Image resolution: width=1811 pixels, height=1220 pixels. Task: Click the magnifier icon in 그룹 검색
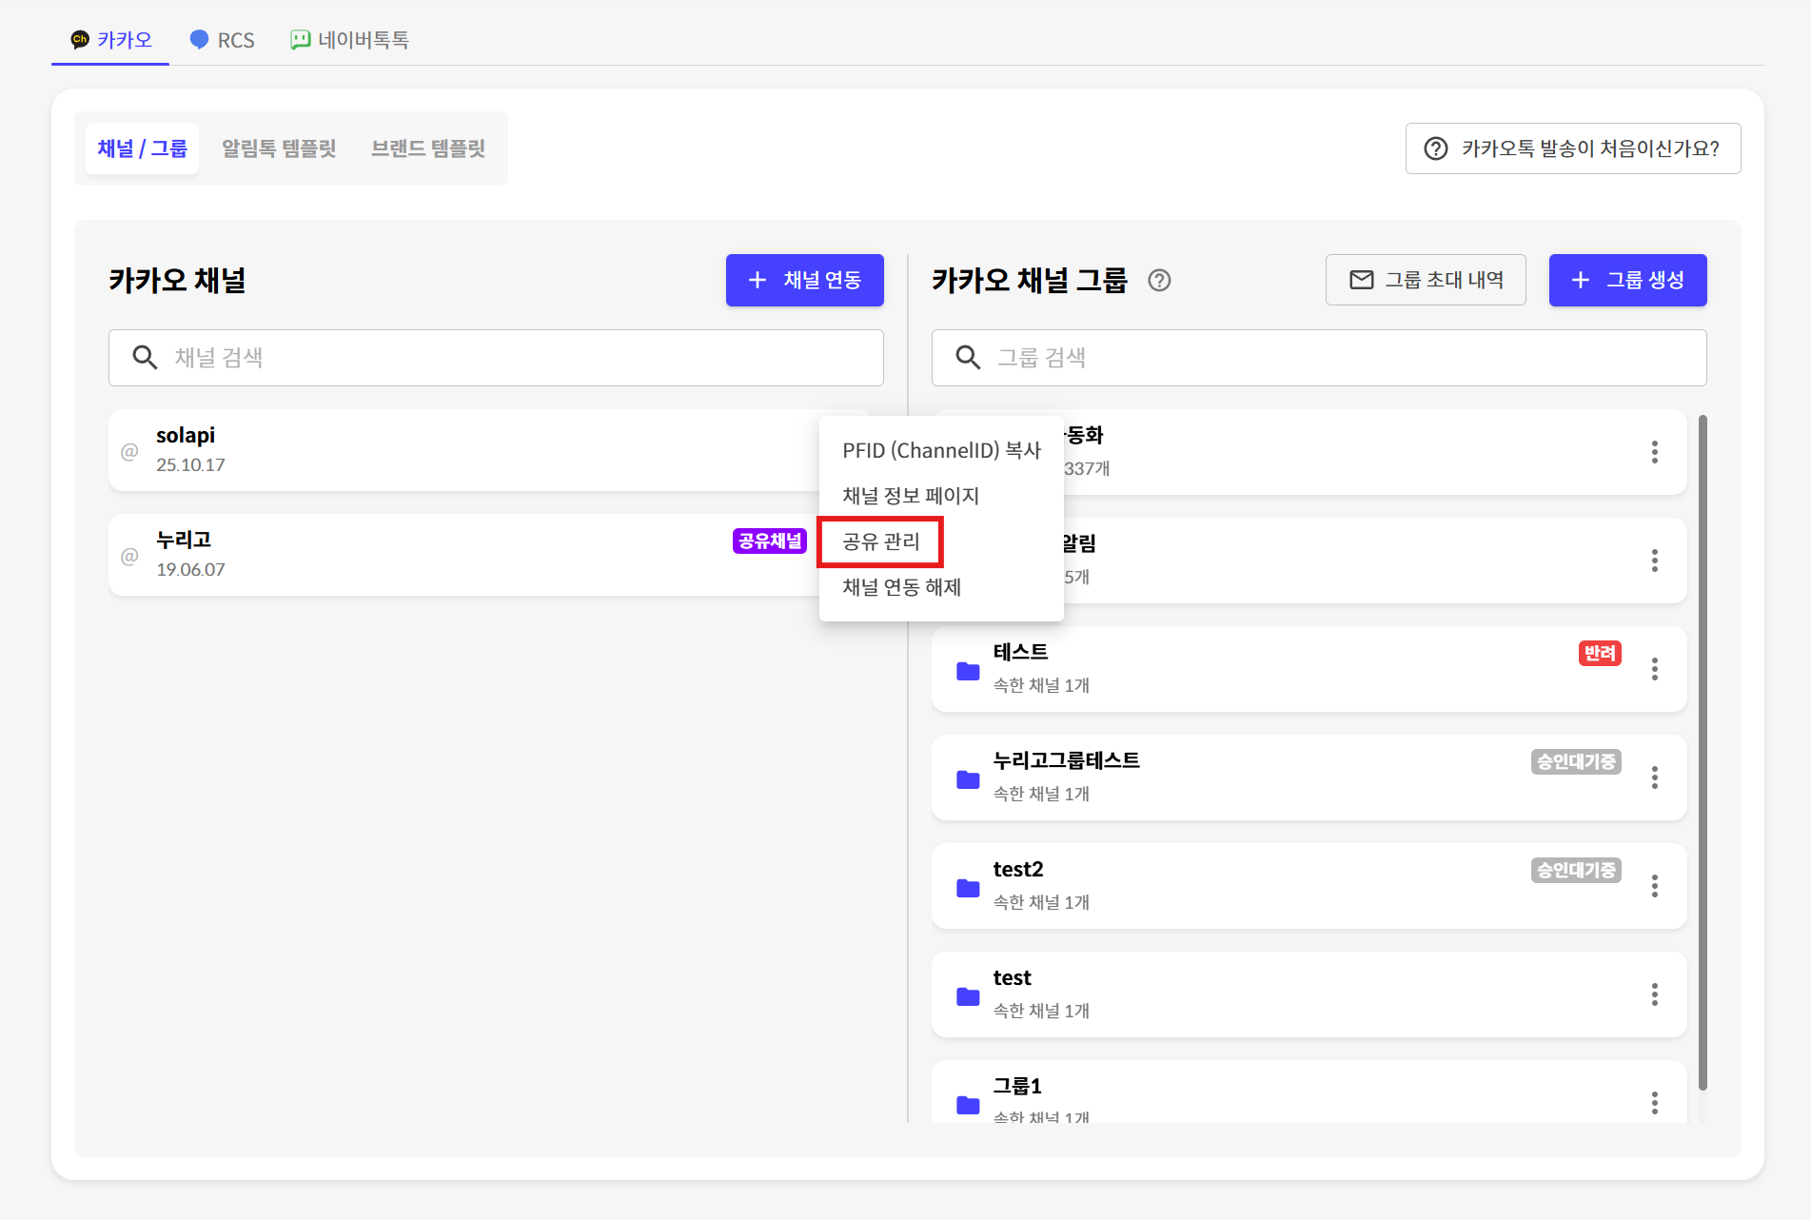point(968,358)
